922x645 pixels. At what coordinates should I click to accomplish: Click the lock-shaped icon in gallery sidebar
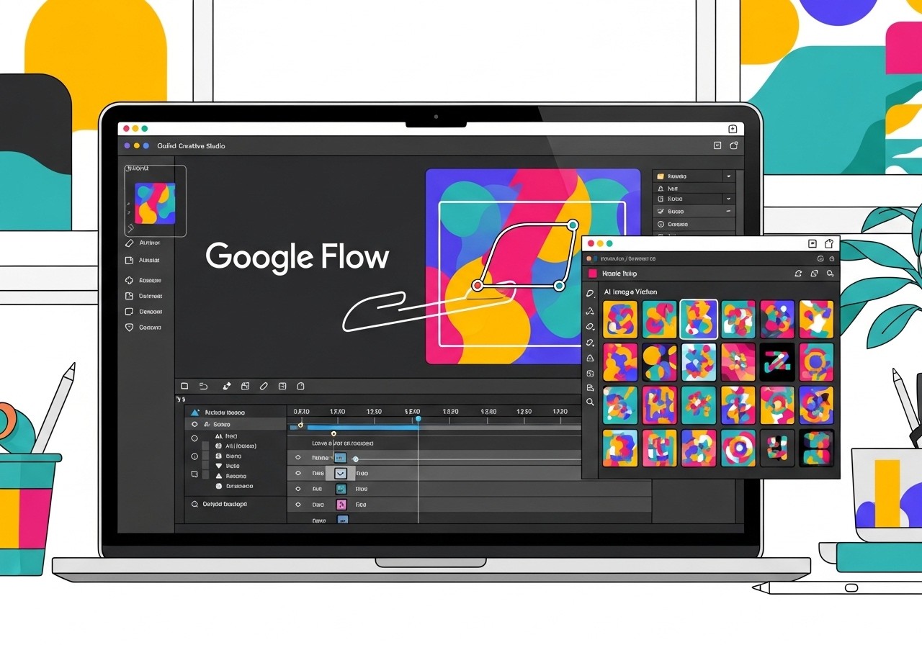coord(590,358)
